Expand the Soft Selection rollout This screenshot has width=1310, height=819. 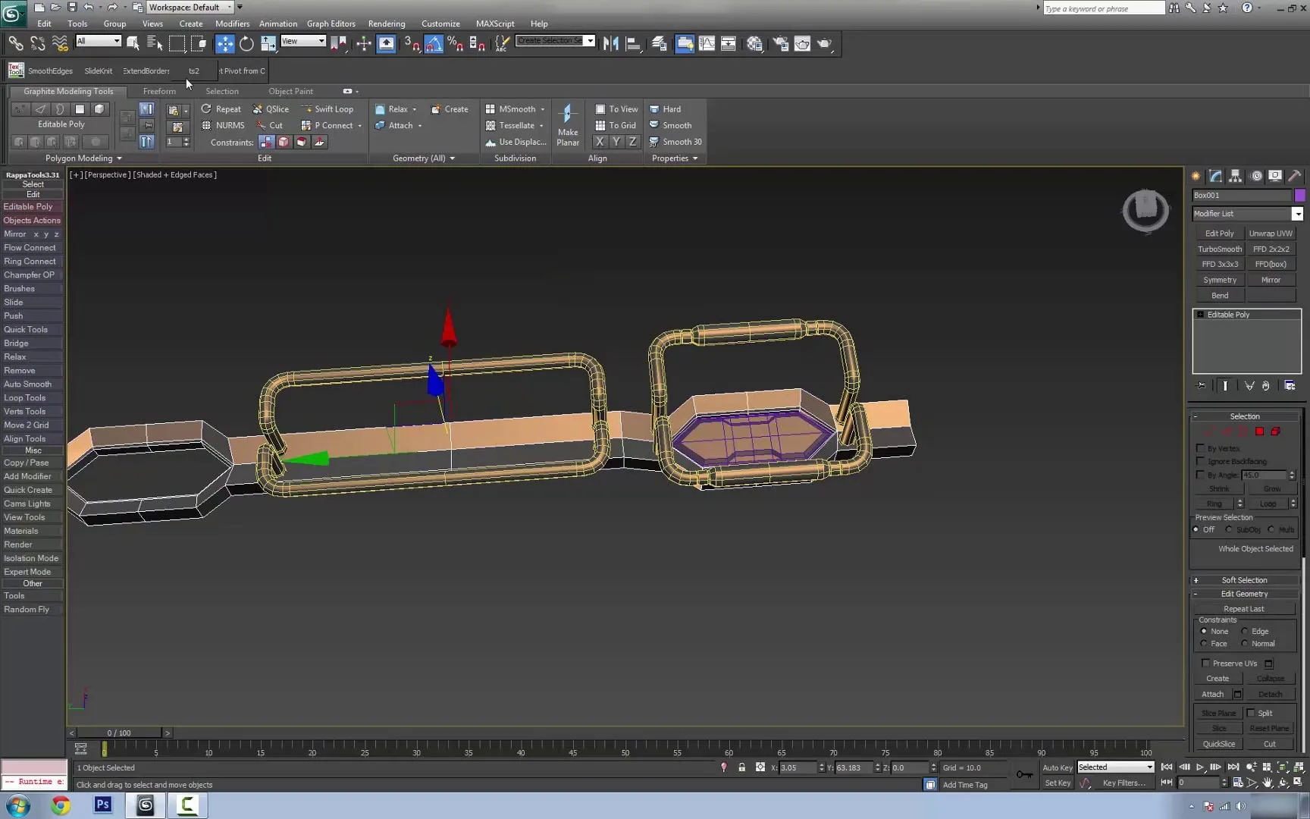pos(1243,580)
